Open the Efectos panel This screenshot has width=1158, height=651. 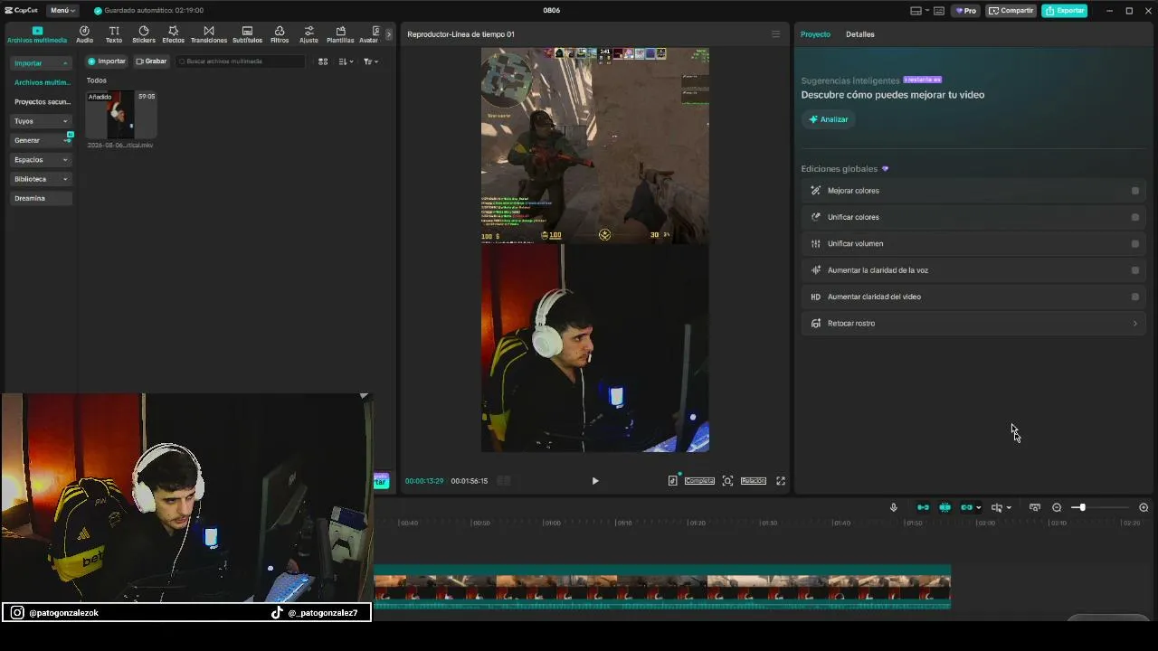173,34
